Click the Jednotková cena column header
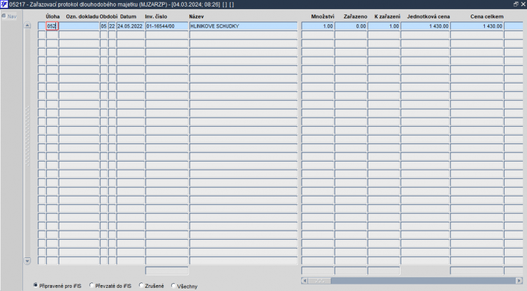 (428, 16)
